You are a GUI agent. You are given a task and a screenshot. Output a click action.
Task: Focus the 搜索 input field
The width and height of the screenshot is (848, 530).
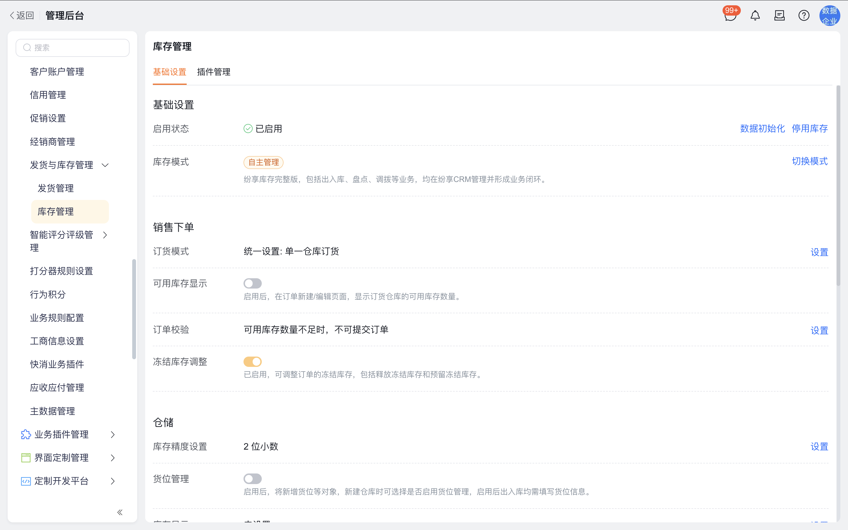click(x=72, y=48)
